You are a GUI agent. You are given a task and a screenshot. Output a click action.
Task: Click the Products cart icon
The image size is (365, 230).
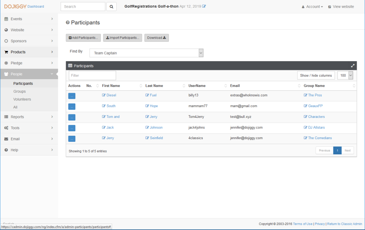click(6, 52)
